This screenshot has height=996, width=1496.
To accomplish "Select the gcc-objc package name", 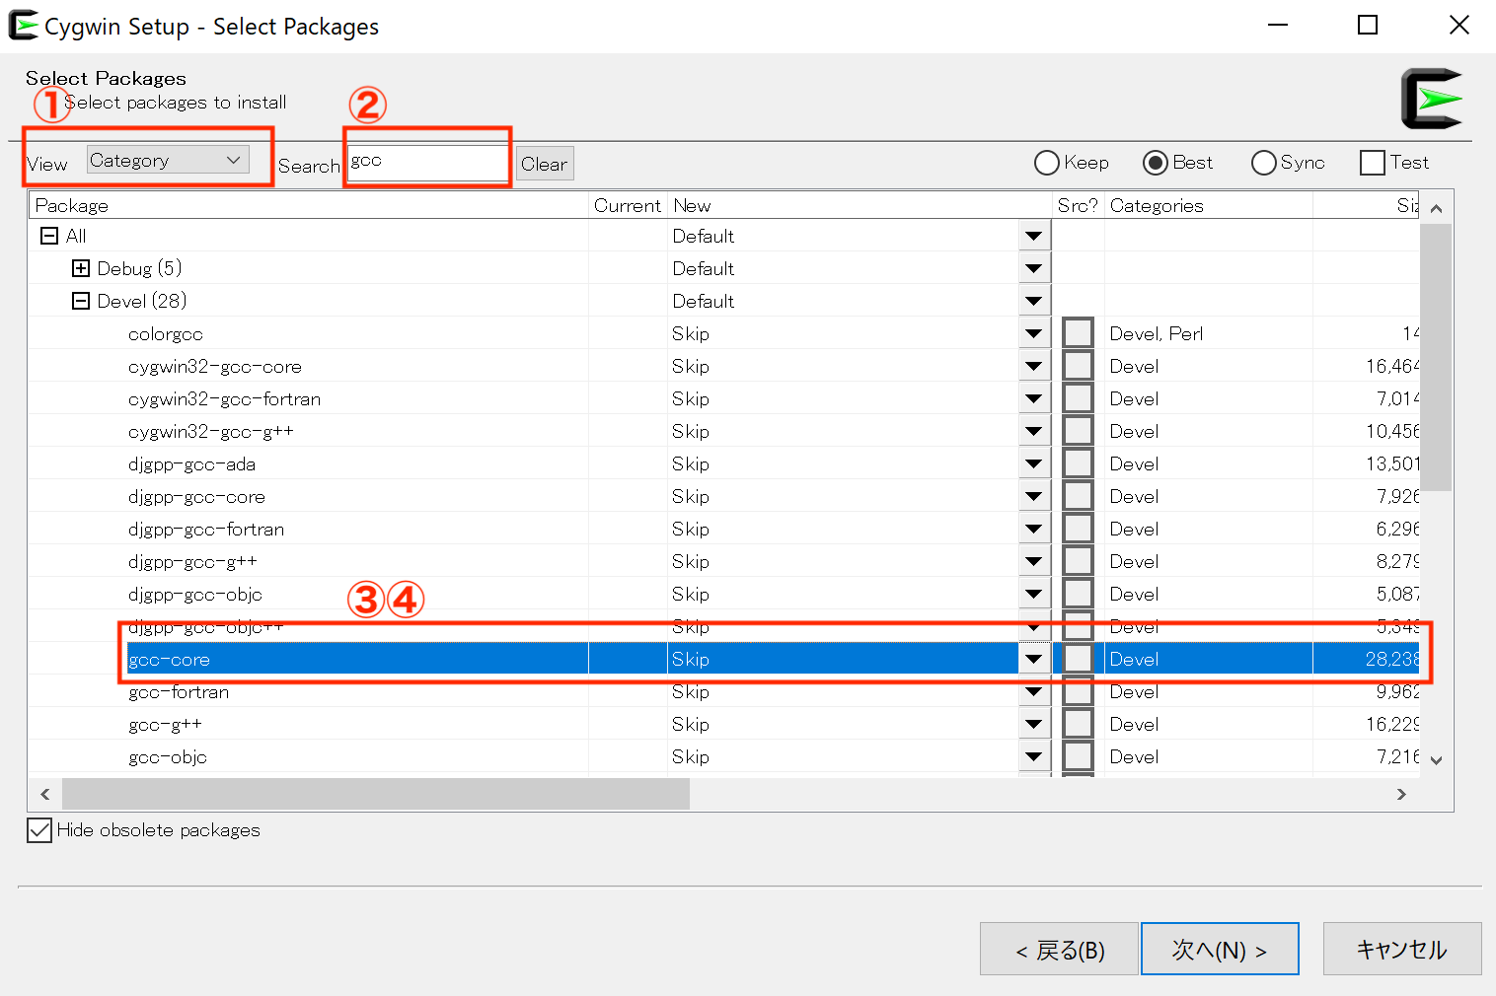I will click(x=168, y=756).
